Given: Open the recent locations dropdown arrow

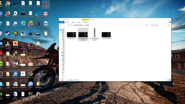Looking at the screenshot, I should pos(66,25).
